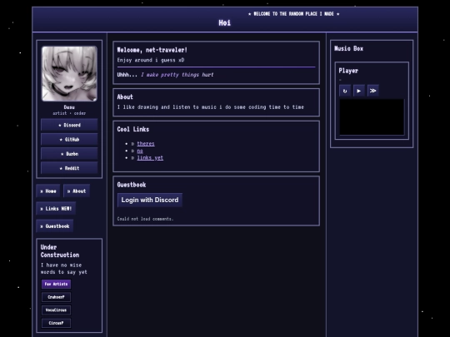Click 'Enjoy around i guess xD' text

[x=151, y=60]
